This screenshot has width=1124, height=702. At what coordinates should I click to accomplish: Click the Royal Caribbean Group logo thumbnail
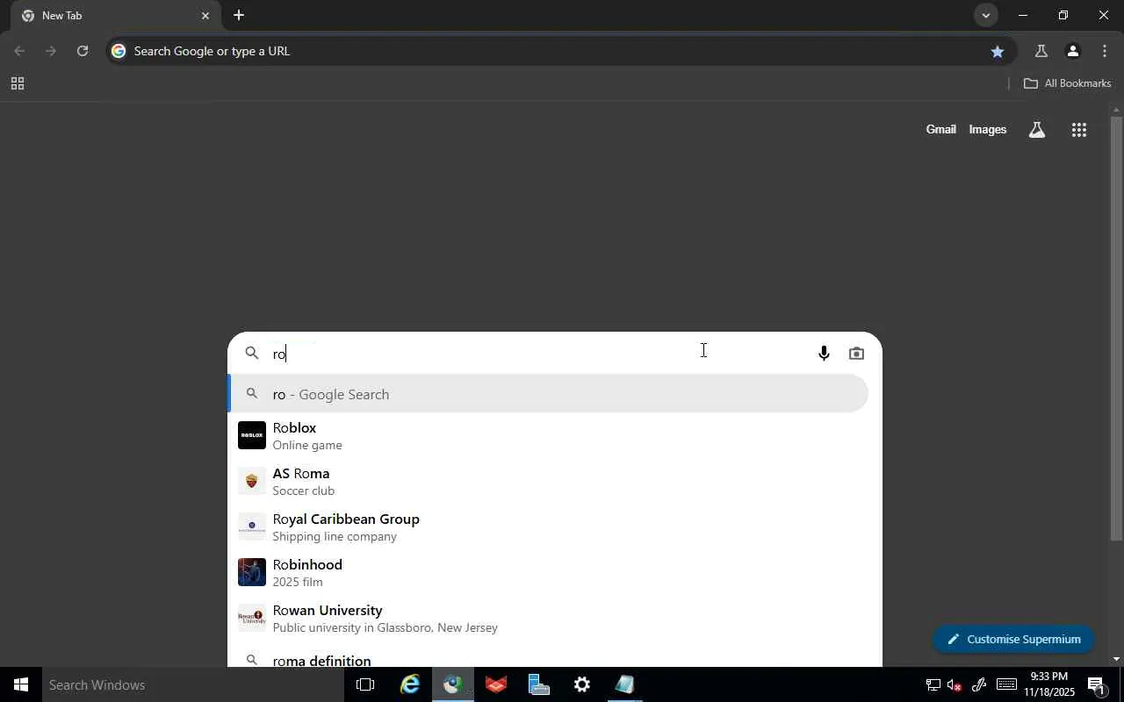(x=252, y=526)
